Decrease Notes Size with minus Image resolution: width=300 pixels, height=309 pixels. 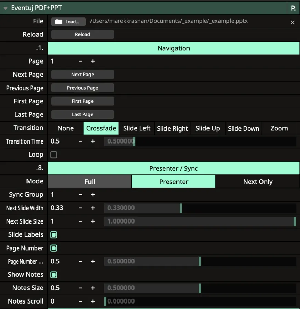click(81, 288)
